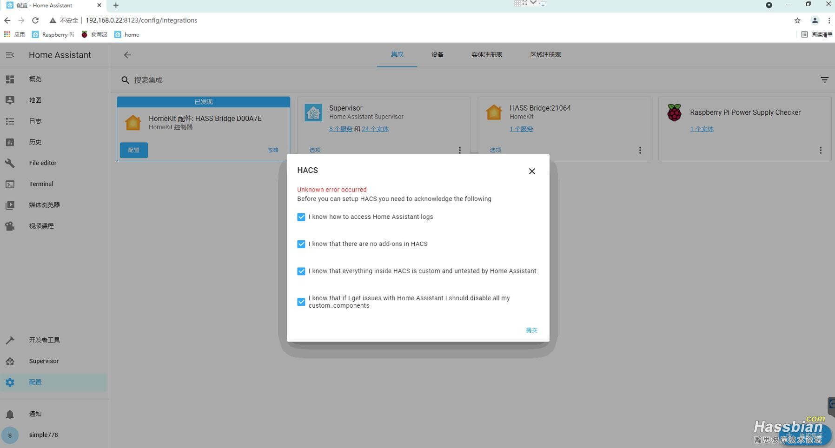Open the Raspberry Pi '1 个实体' link
Screen dimensions: 835x448
click(702, 129)
